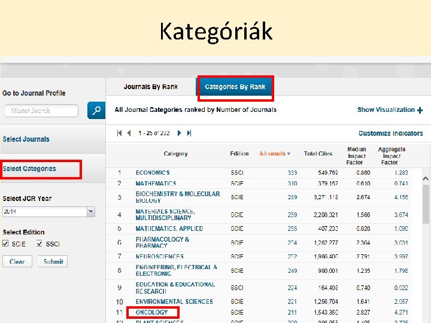Viewport: 431px width, 323px height.
Task: Click the Clear button
Action: click(x=17, y=261)
